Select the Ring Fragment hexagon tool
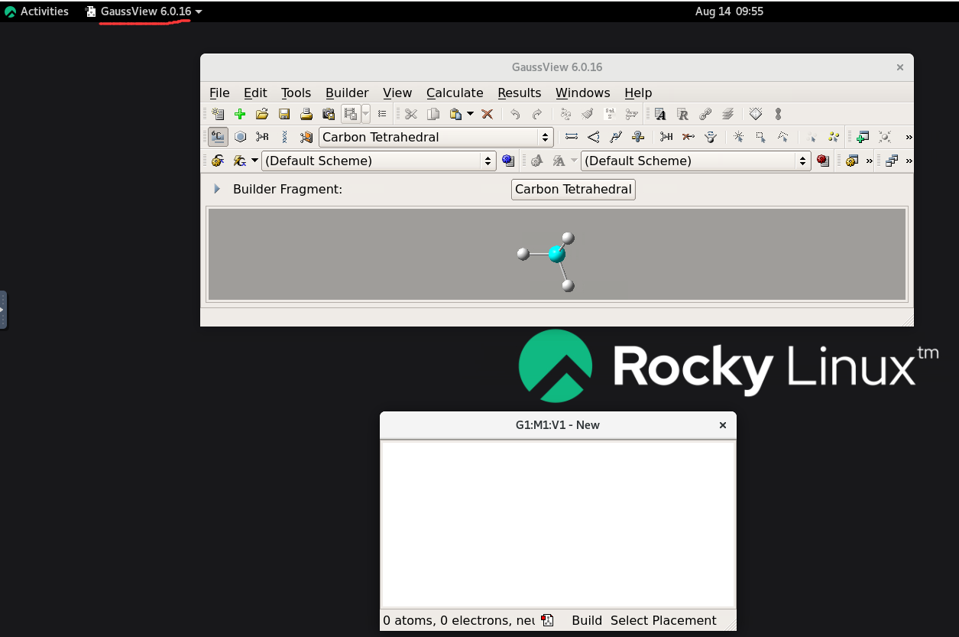959x637 pixels. (240, 137)
